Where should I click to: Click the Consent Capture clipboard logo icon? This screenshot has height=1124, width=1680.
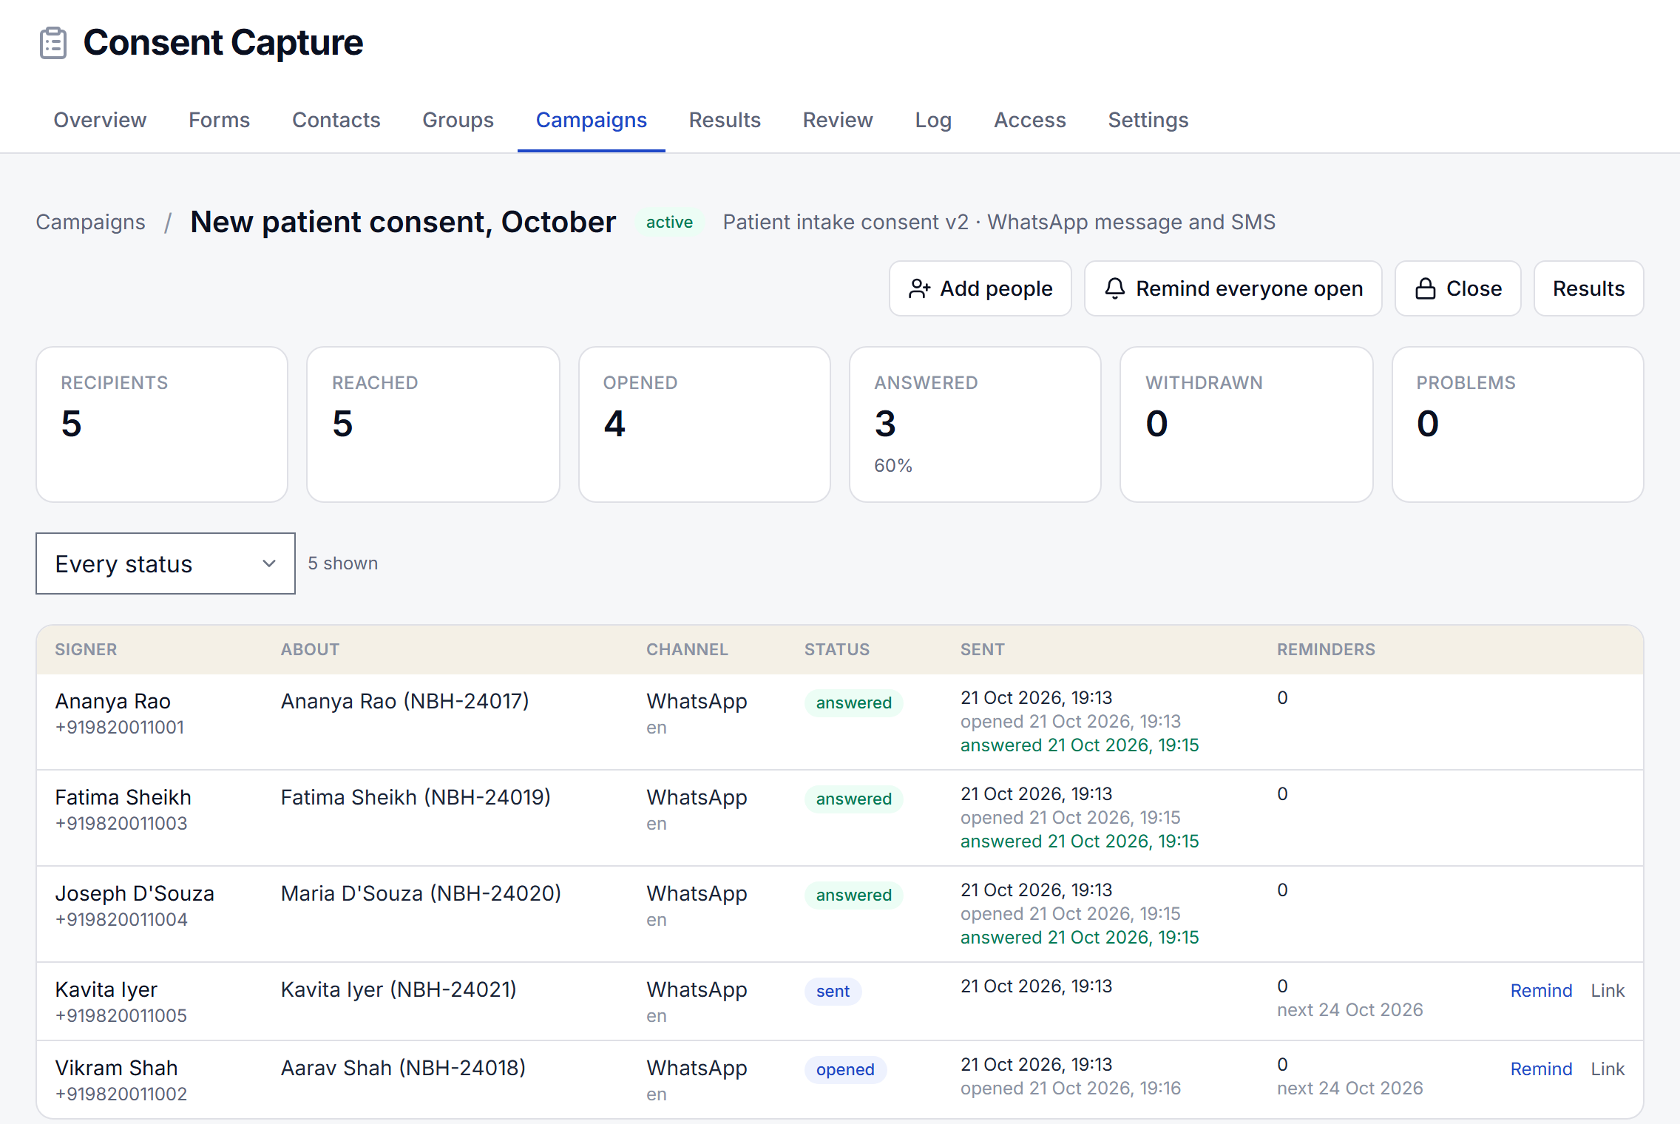[53, 43]
